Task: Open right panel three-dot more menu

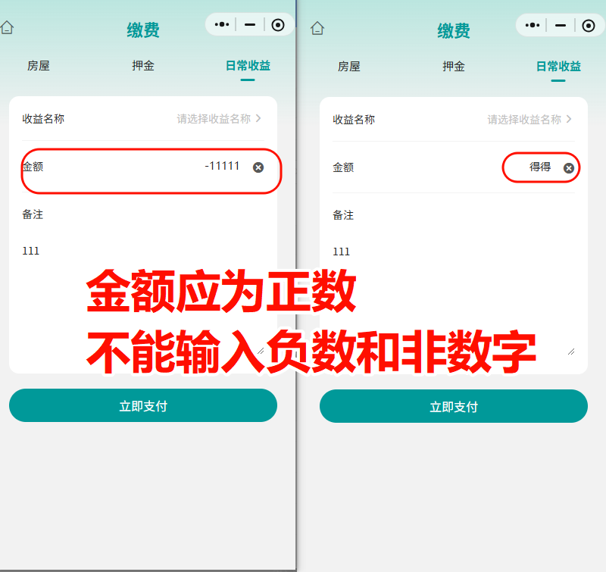Action: tap(533, 25)
